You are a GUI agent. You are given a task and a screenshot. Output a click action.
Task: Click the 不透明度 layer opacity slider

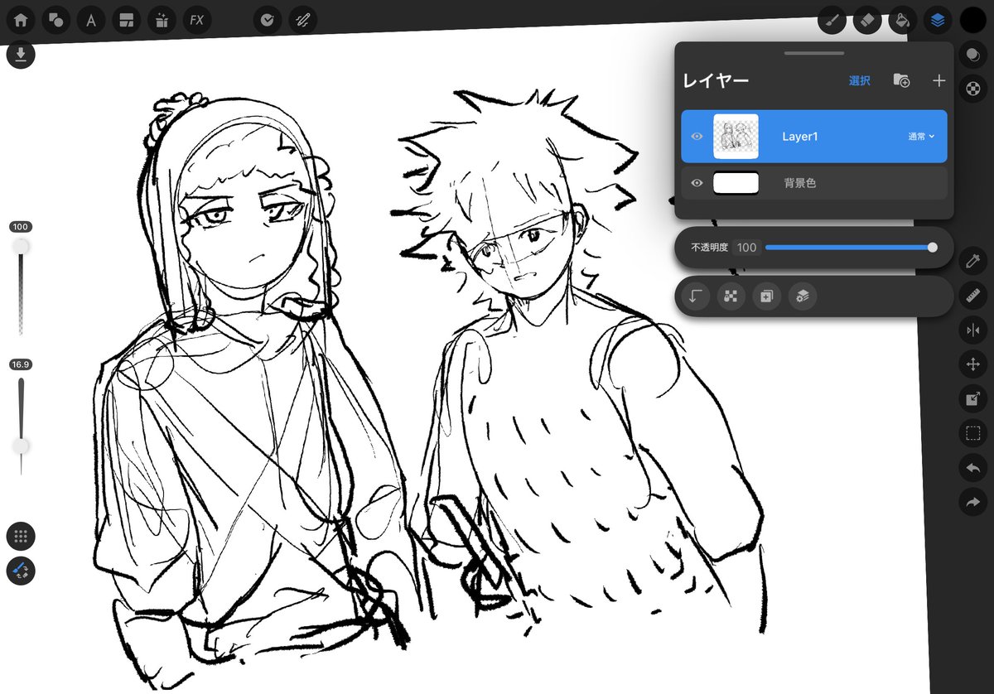[x=850, y=248]
